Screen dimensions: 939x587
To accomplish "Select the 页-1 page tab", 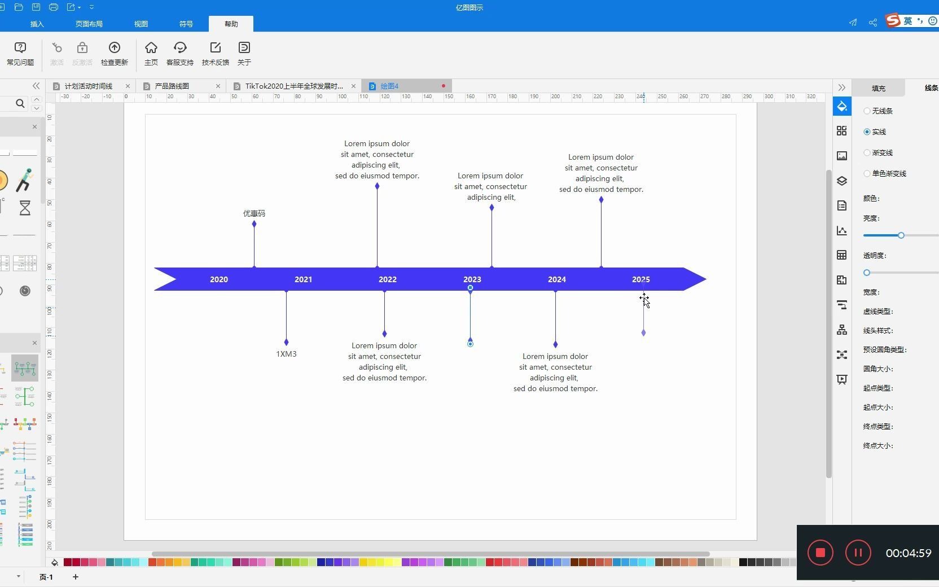I will coord(46,577).
